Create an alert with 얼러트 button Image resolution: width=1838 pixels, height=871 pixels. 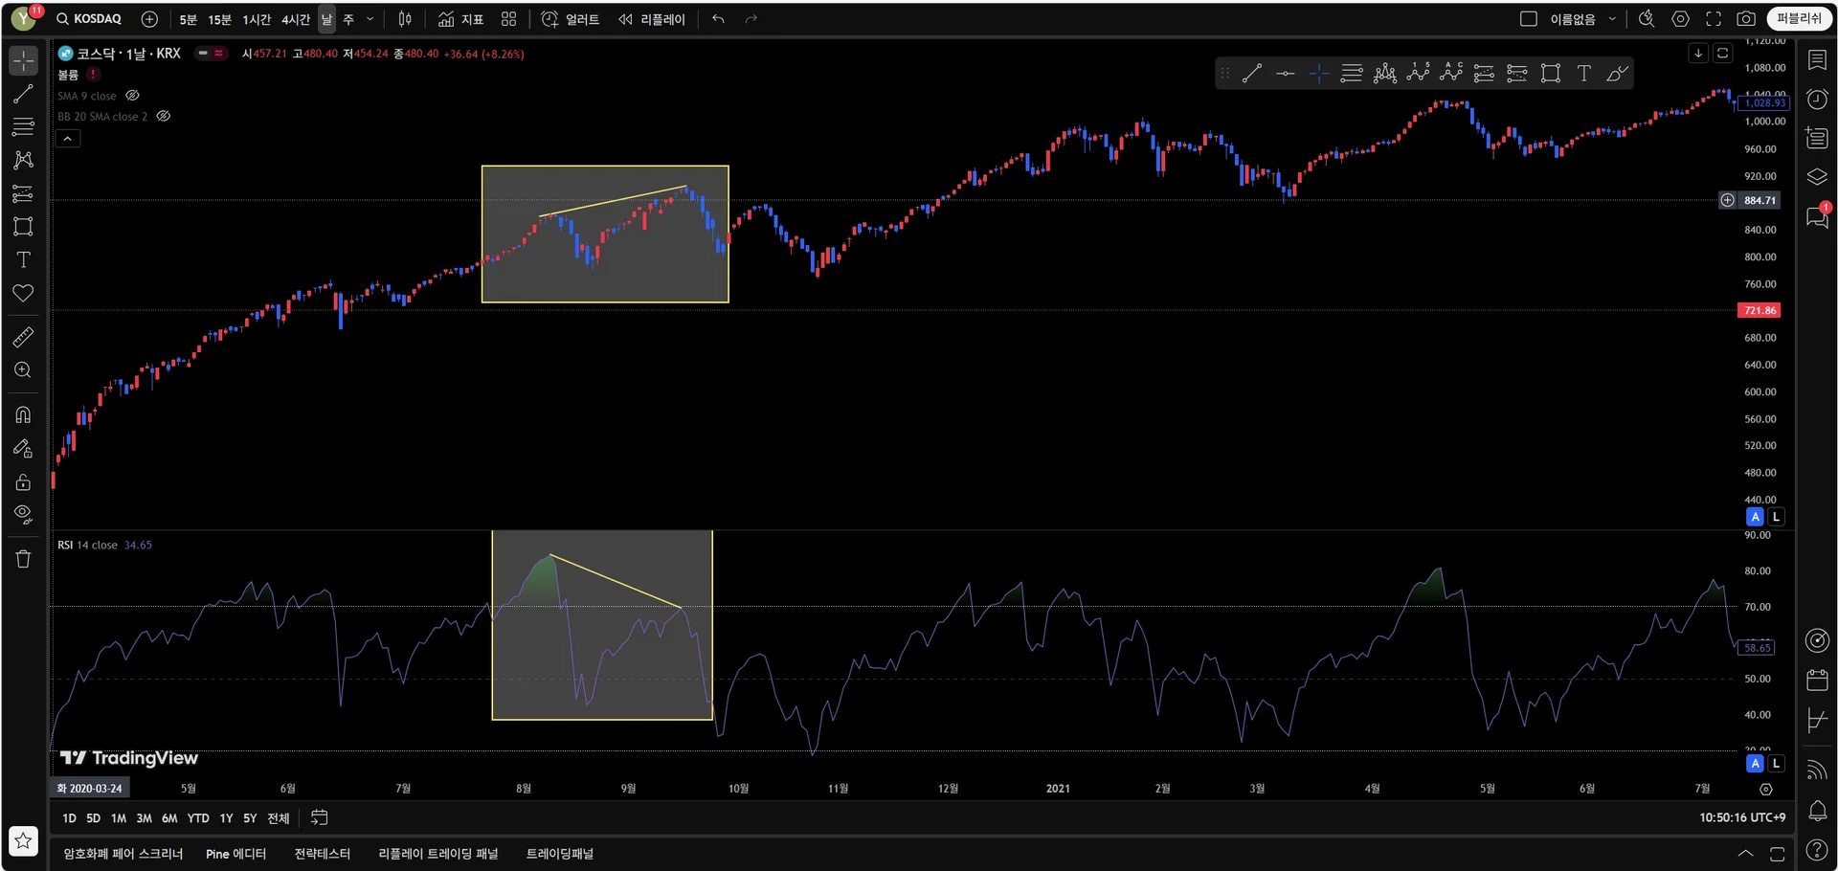click(571, 19)
